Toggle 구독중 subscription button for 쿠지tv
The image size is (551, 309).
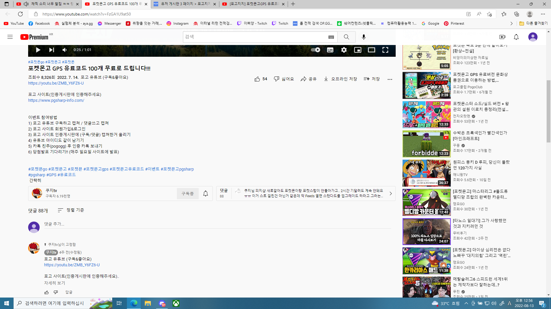tap(187, 194)
